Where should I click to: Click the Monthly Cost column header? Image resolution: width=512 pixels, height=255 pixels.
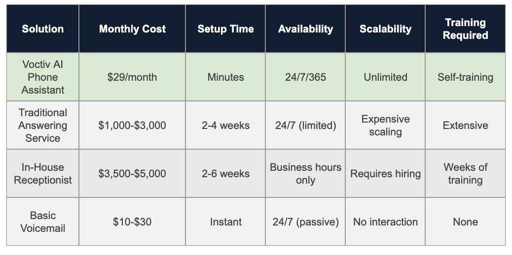[132, 29]
